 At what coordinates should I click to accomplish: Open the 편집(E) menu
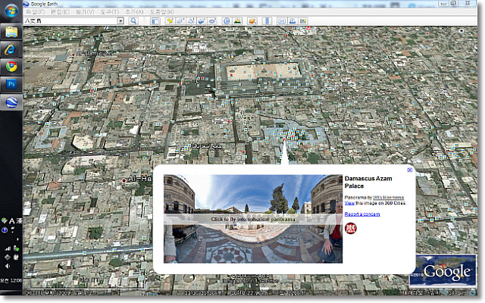pyautogui.click(x=60, y=12)
